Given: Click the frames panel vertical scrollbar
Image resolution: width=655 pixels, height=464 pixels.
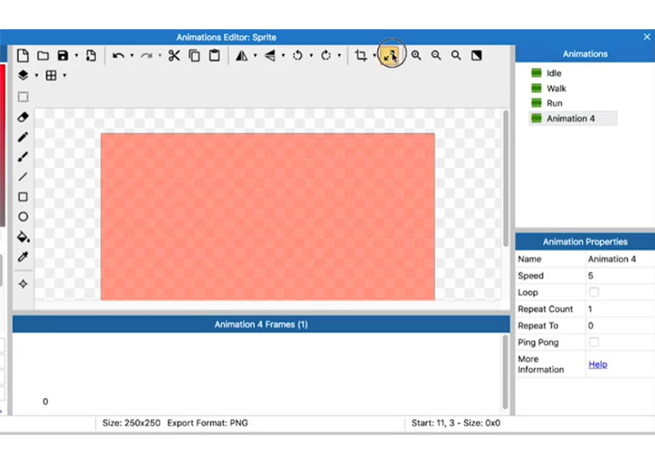Looking at the screenshot, I should pyautogui.click(x=505, y=371).
